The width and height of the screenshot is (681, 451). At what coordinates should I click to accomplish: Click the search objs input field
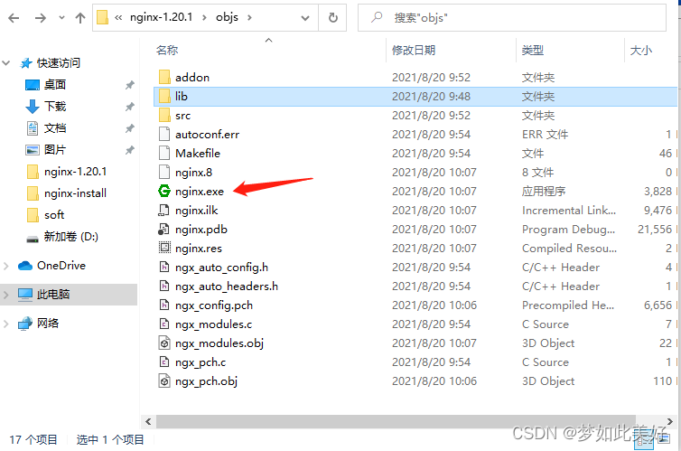point(512,18)
